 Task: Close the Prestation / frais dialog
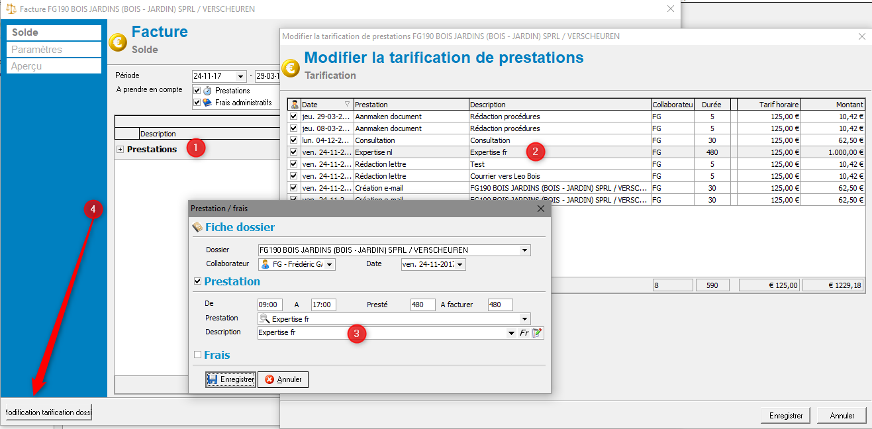pyautogui.click(x=540, y=209)
